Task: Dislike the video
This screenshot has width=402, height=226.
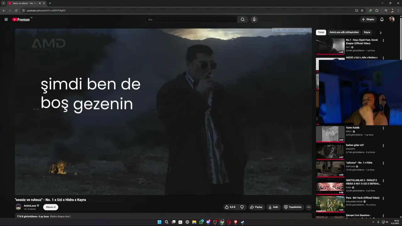Action: [242, 207]
